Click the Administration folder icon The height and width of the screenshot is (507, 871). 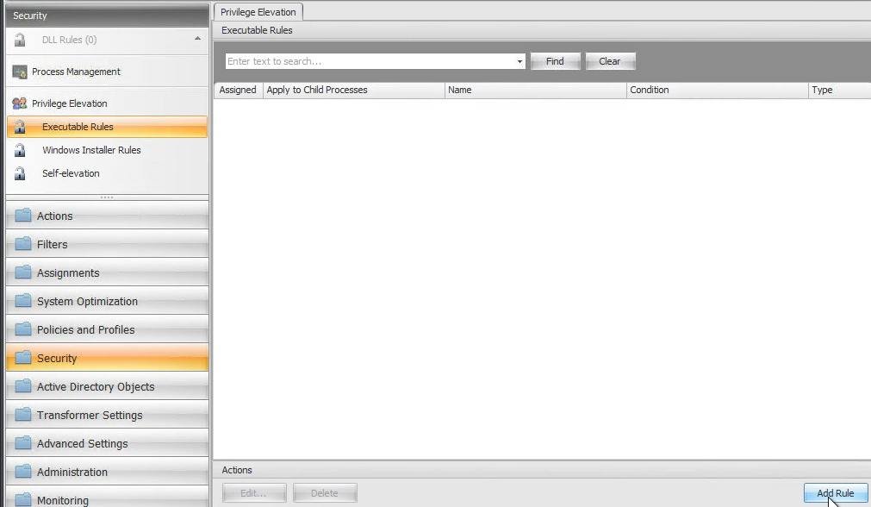click(22, 472)
